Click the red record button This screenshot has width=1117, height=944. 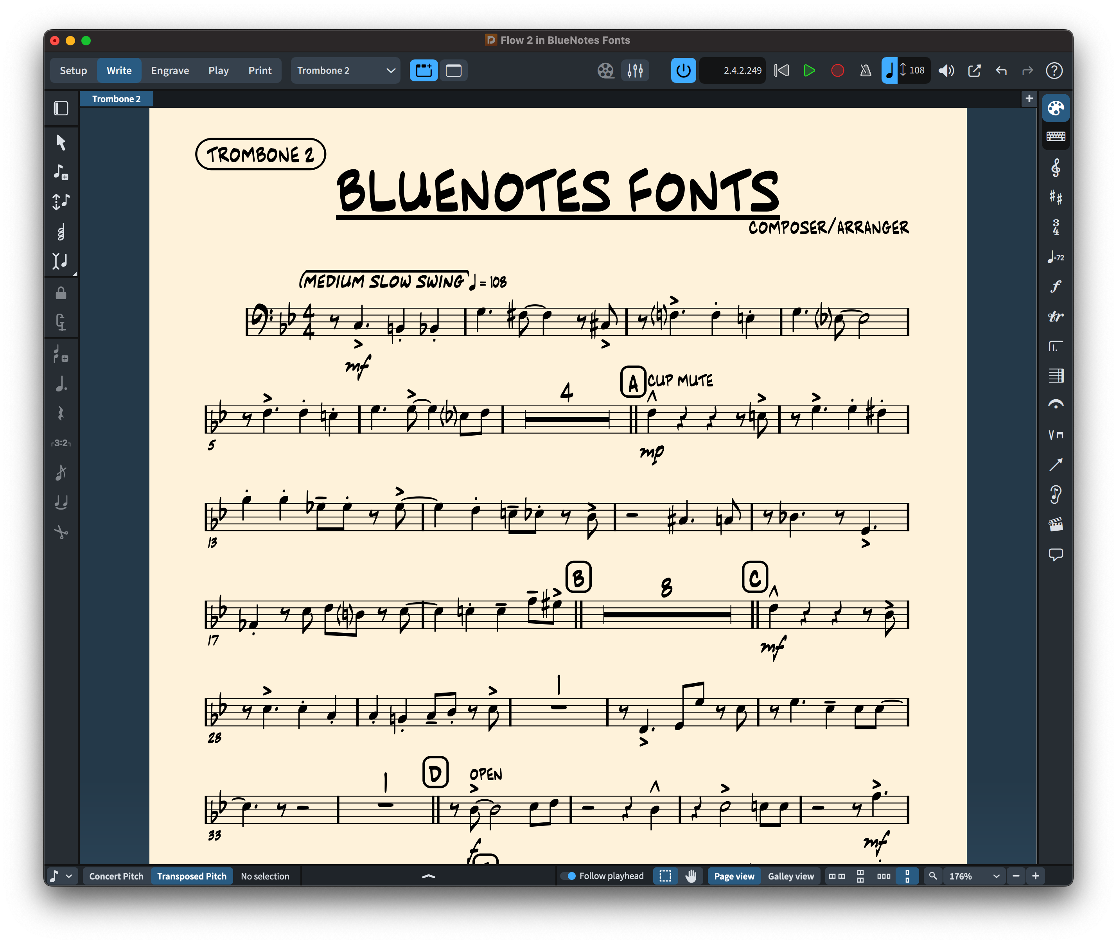837,70
